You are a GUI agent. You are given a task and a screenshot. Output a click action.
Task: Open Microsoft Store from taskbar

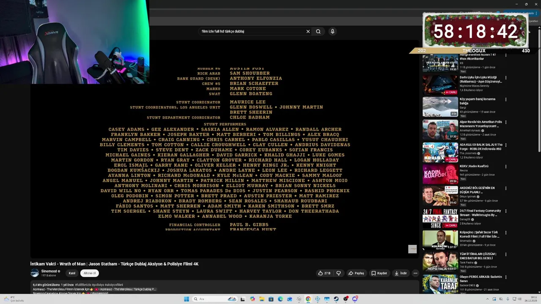click(271, 299)
